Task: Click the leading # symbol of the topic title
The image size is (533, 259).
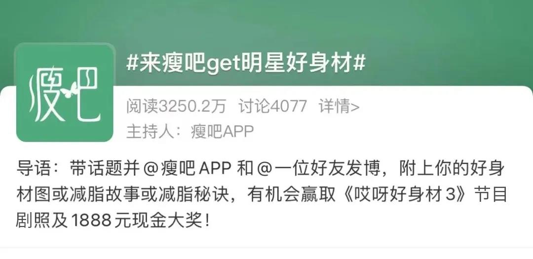Action: [132, 63]
